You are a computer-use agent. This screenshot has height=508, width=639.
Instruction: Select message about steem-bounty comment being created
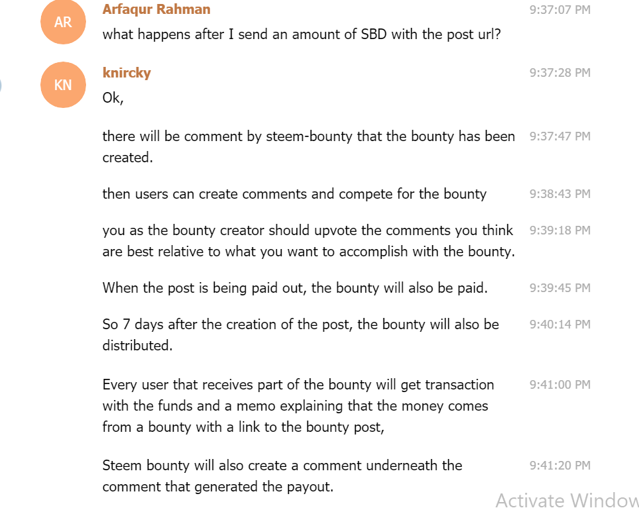[308, 146]
